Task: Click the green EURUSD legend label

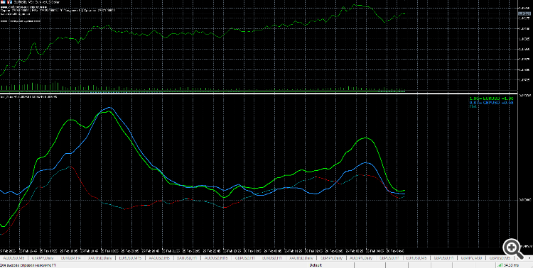Action: [491, 99]
